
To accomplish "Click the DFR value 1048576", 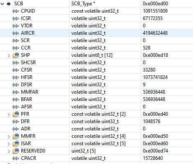I will (152, 121).
